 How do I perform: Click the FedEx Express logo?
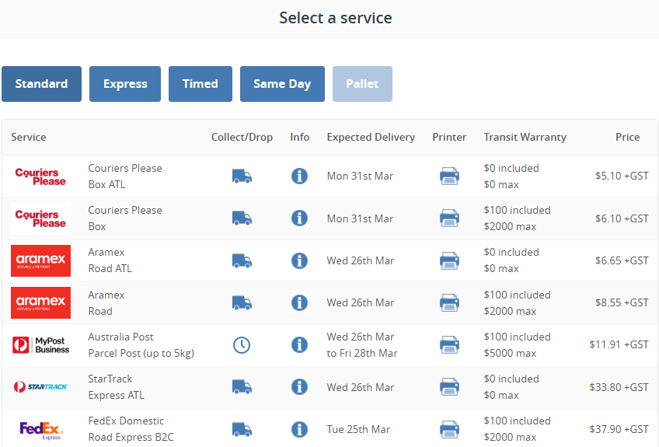[x=40, y=429]
